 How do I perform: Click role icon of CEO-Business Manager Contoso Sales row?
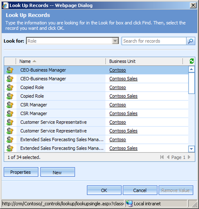(x=10, y=79)
